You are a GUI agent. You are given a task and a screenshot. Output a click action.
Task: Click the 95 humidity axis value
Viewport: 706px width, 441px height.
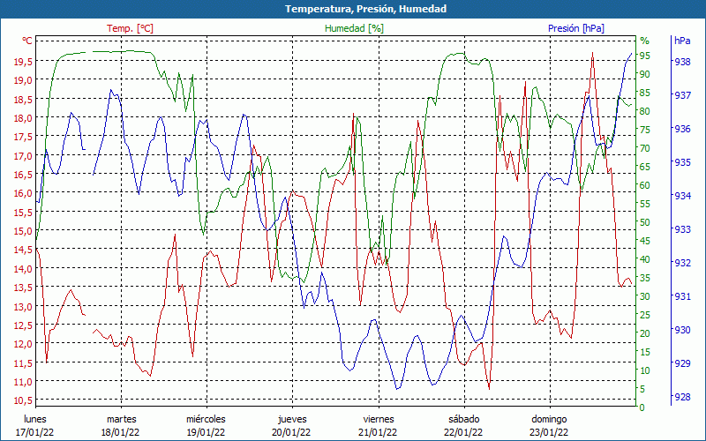645,56
